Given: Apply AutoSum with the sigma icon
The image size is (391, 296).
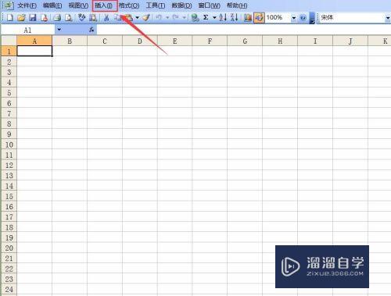Looking at the screenshot, I should 206,18.
